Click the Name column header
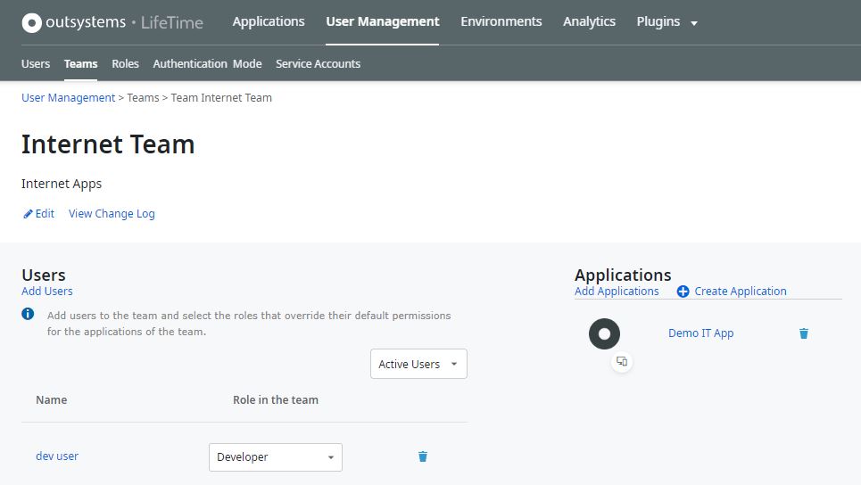This screenshot has height=485, width=861. [x=52, y=400]
